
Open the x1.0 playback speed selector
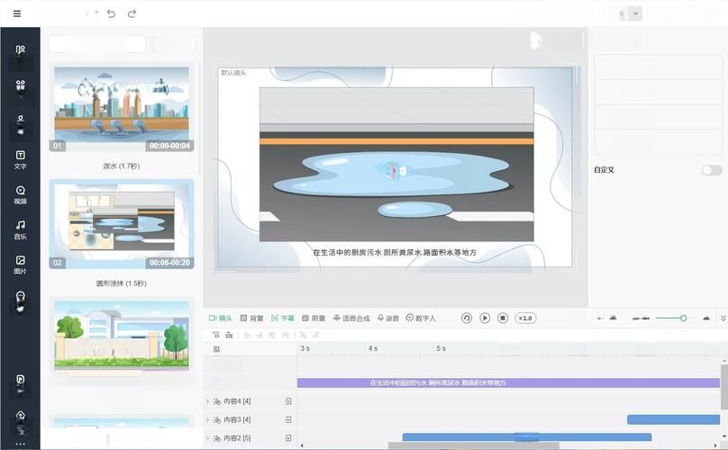click(525, 318)
